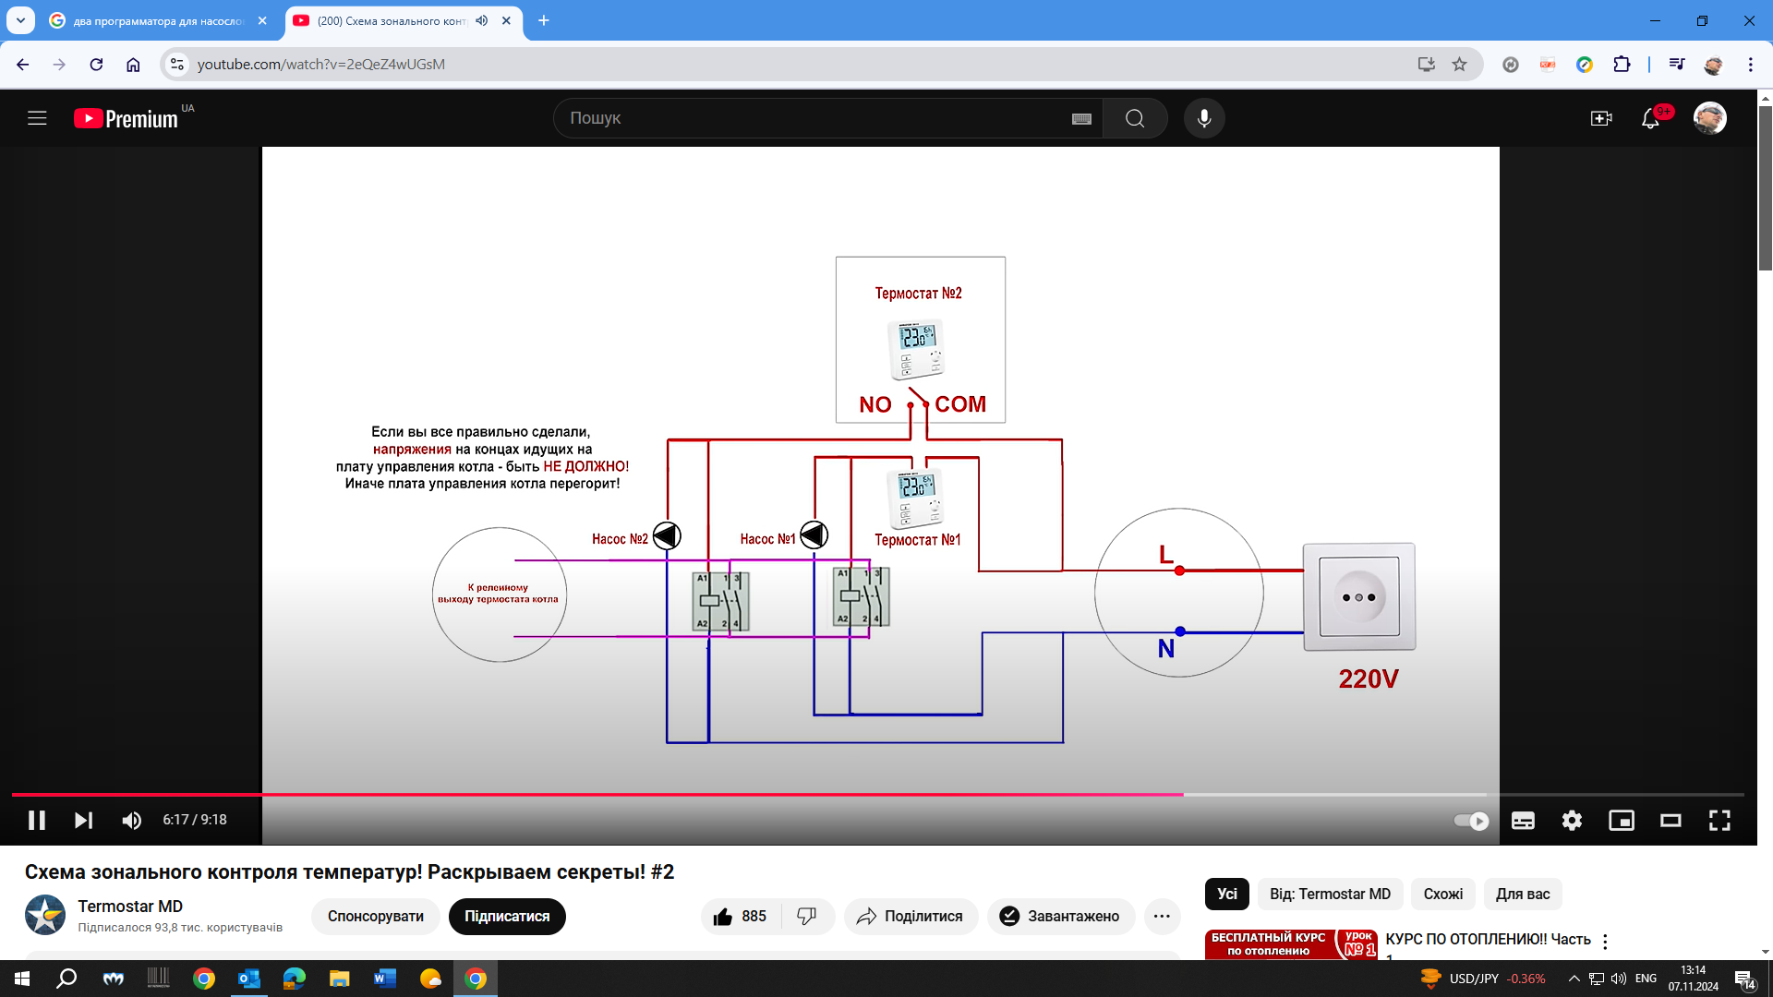Image resolution: width=1773 pixels, height=997 pixels.
Task: Pause the video playback
Action: point(37,820)
